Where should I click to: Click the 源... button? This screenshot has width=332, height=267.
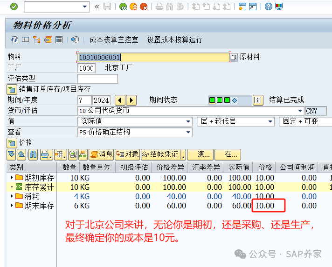201,154
